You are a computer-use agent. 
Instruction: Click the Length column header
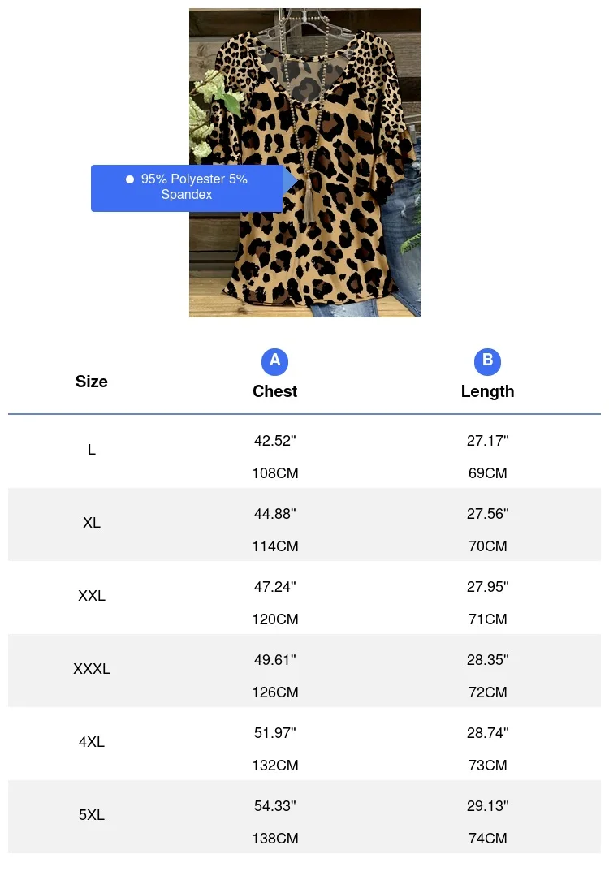[x=487, y=391]
